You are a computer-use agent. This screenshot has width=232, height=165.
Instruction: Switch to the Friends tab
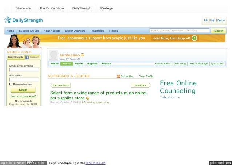[107, 64]
